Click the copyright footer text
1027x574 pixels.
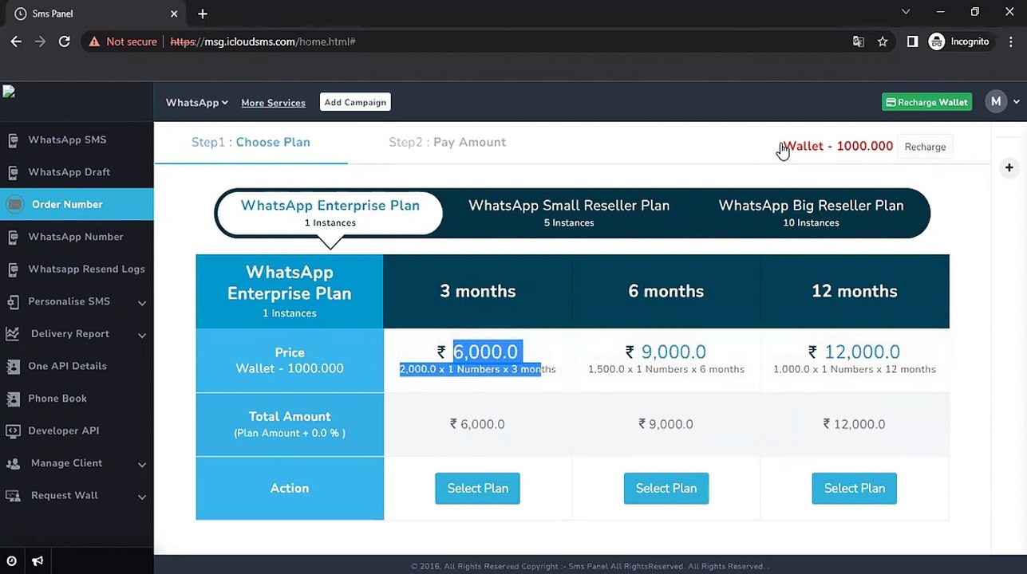pyautogui.click(x=590, y=567)
